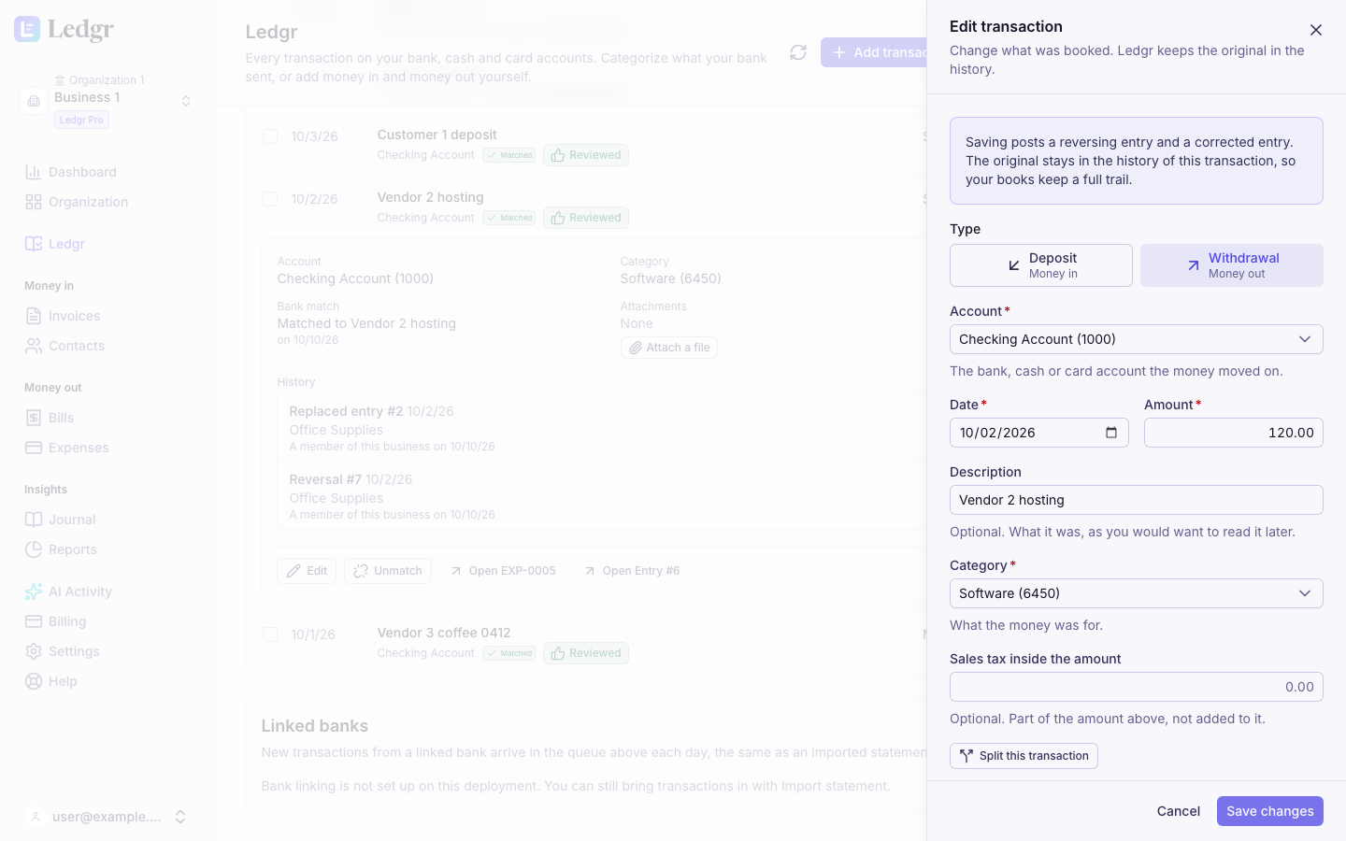The width and height of the screenshot is (1346, 841).
Task: Tick the checkbox for Customer 1 deposit
Action: pos(270,136)
